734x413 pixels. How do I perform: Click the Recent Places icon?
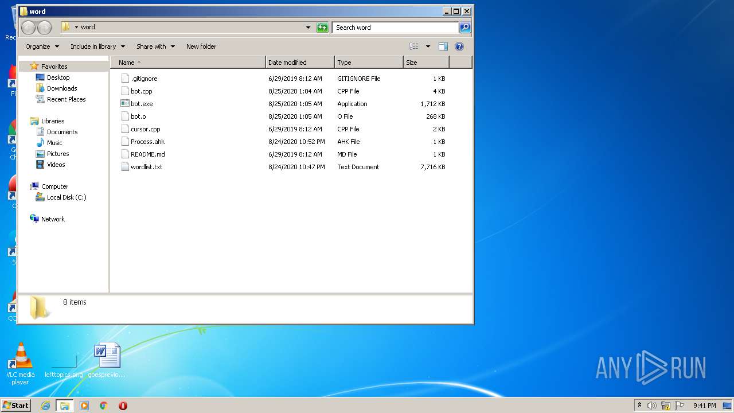click(x=40, y=99)
